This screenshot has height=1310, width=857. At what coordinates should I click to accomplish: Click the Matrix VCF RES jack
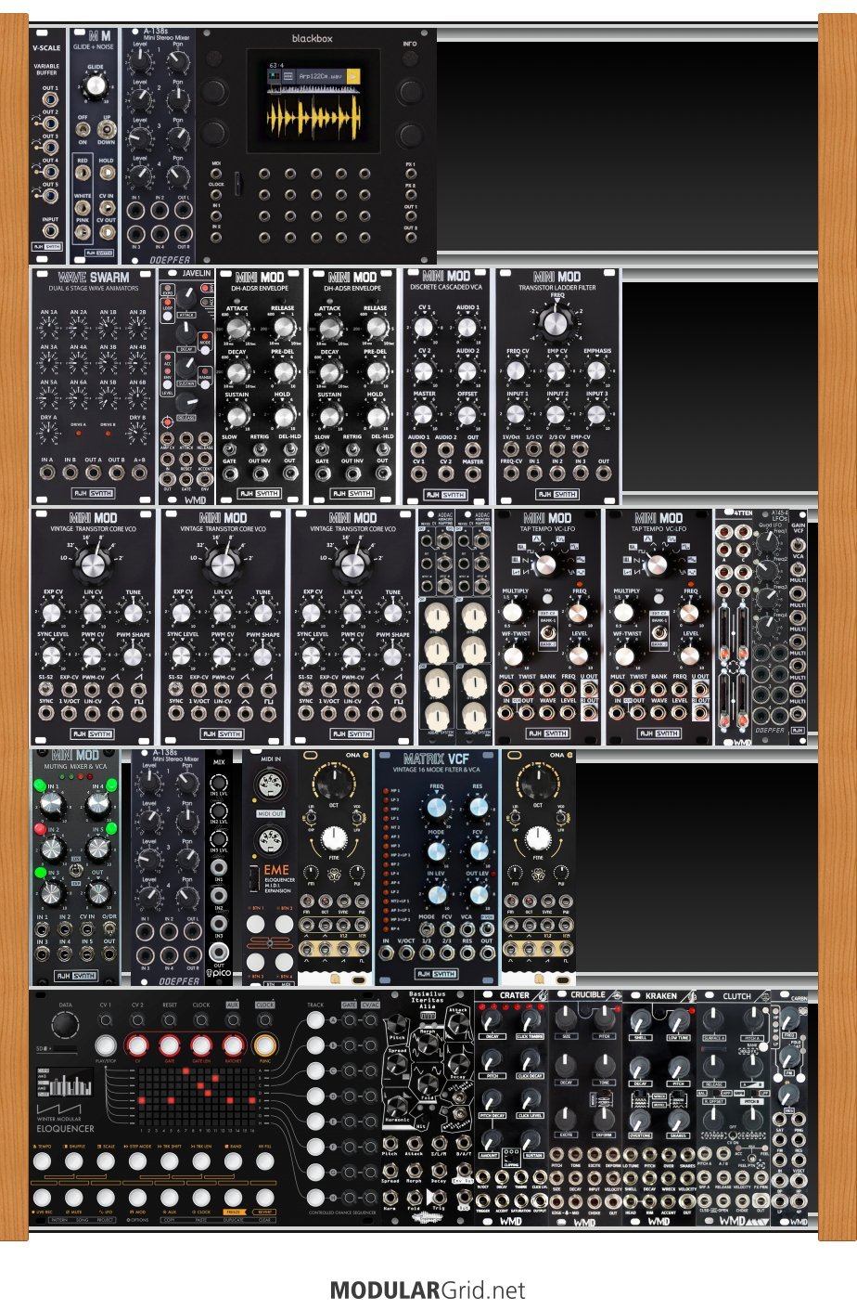(x=467, y=953)
